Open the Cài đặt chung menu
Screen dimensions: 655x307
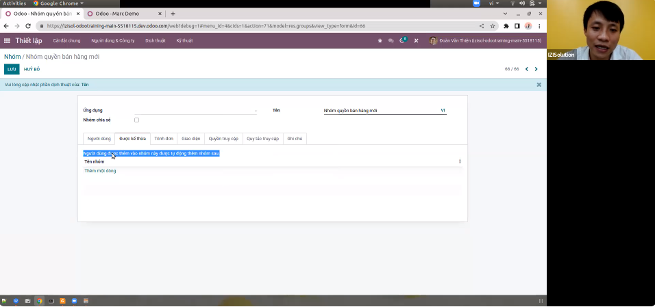tap(66, 41)
